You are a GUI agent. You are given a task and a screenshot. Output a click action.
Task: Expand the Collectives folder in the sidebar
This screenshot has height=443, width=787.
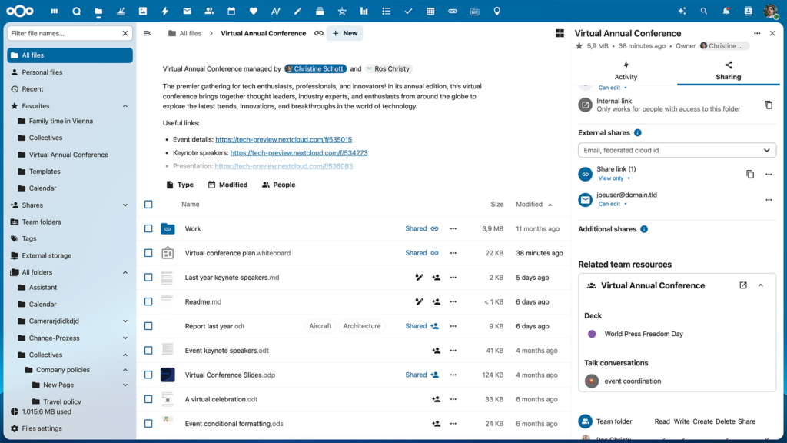tap(125, 355)
